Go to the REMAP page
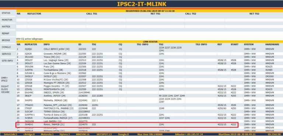The height and width of the screenshot is (136, 283). (x=6, y=33)
